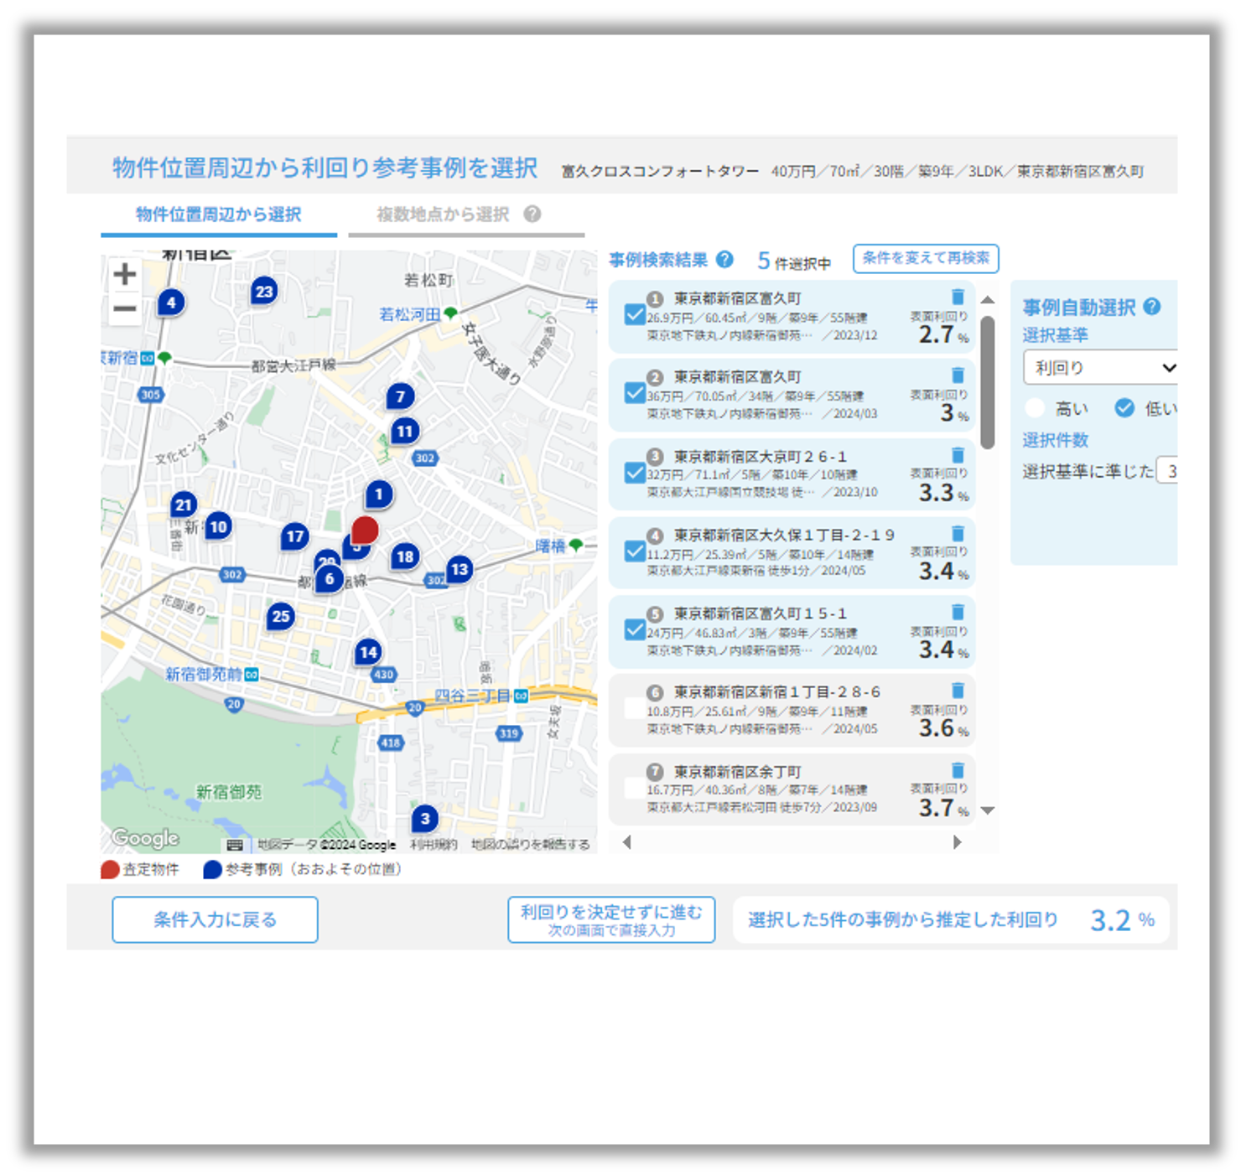Click case 6 card 東京都新宿区新宿1丁目-28-6
The image size is (1241, 1175).
[x=792, y=710]
